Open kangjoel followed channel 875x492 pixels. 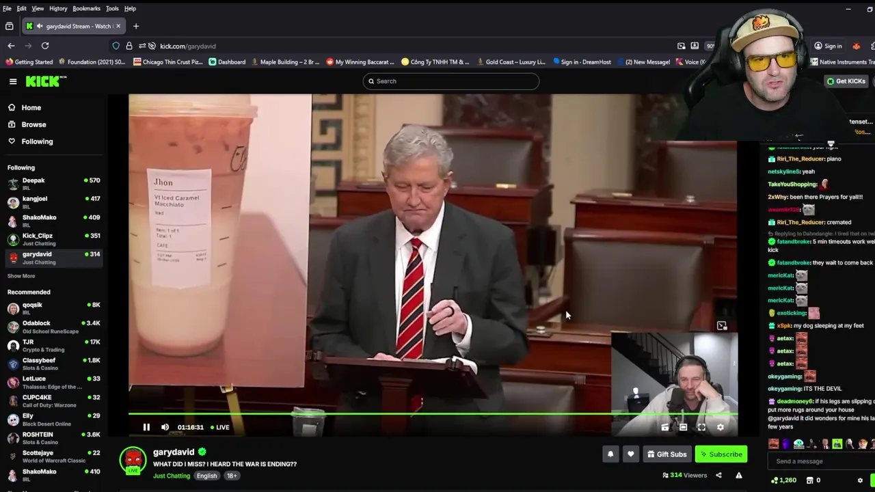click(x=53, y=202)
